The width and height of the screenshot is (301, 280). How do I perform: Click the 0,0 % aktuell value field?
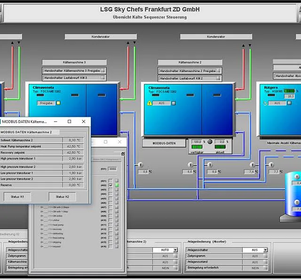220,142
